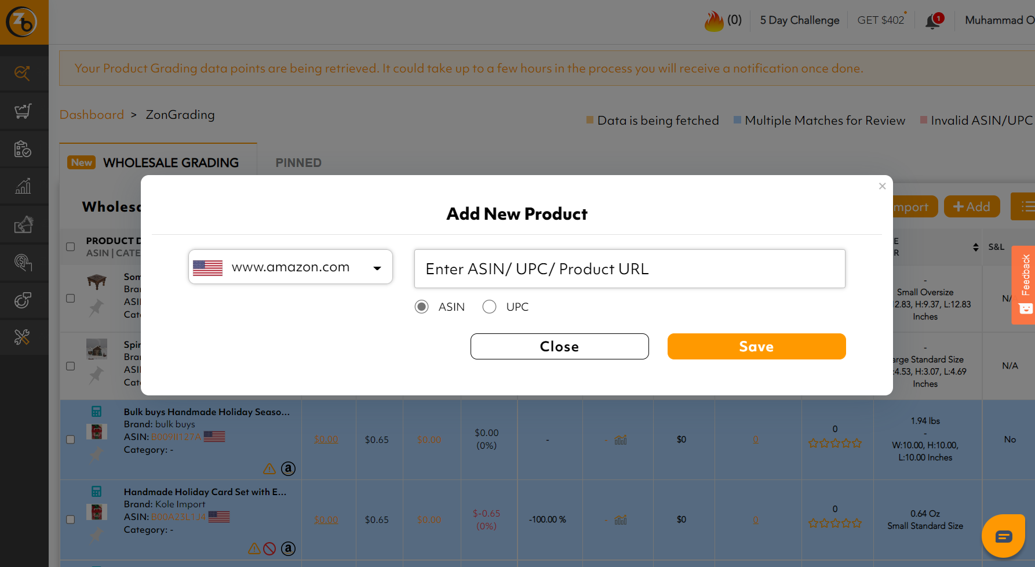
Task: Close the Add New Product dialog with X
Action: click(x=882, y=186)
